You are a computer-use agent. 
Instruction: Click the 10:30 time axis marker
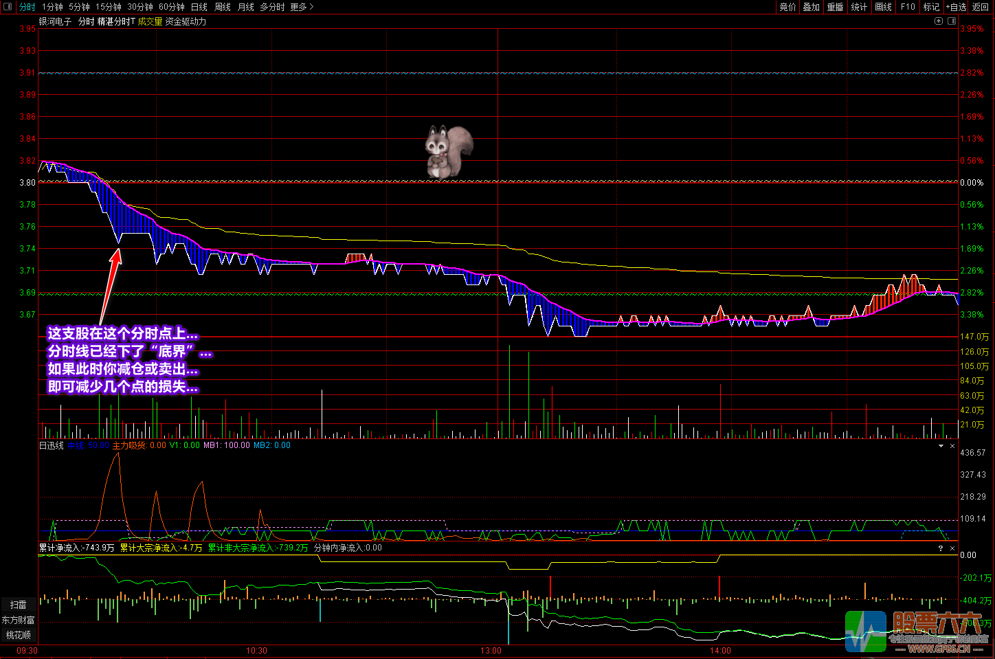[256, 650]
